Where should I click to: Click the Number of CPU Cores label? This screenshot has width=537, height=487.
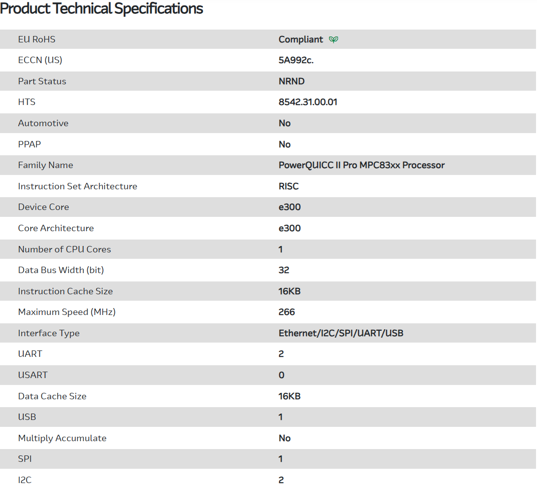click(x=65, y=249)
